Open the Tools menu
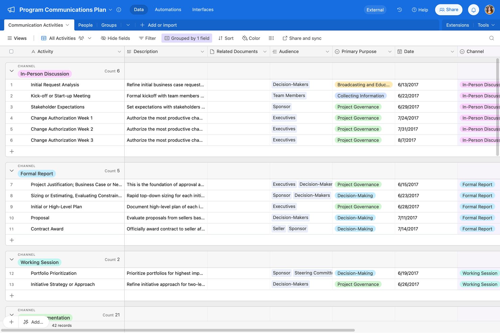 [486, 25]
